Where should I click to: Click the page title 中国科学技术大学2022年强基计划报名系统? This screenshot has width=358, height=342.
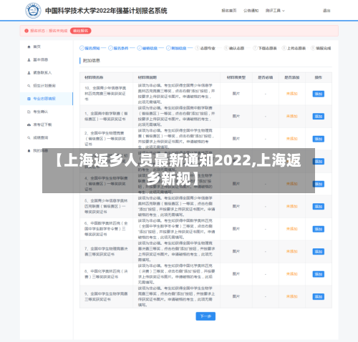(106, 11)
